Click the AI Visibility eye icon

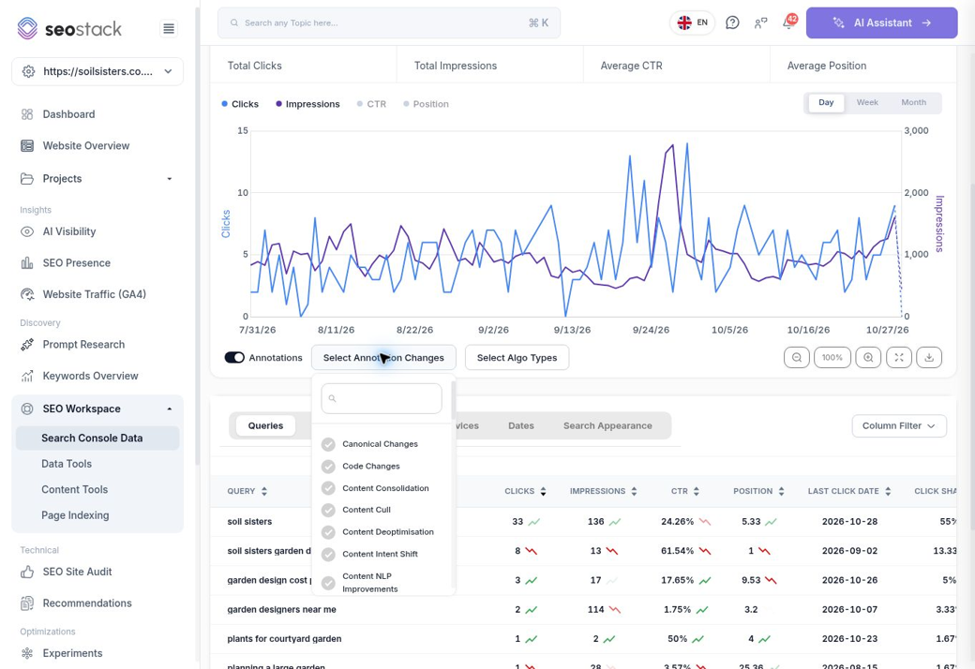point(27,232)
